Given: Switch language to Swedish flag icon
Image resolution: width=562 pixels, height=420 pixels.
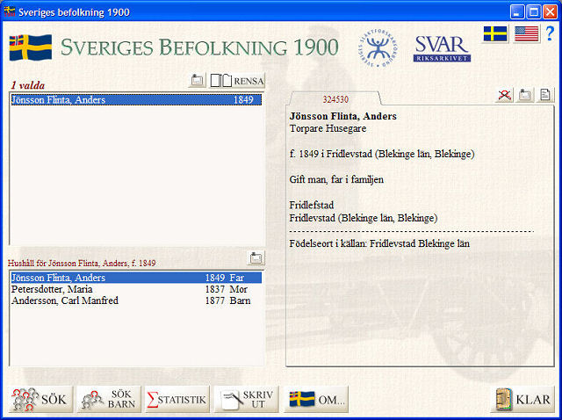Looking at the screenshot, I should [495, 34].
